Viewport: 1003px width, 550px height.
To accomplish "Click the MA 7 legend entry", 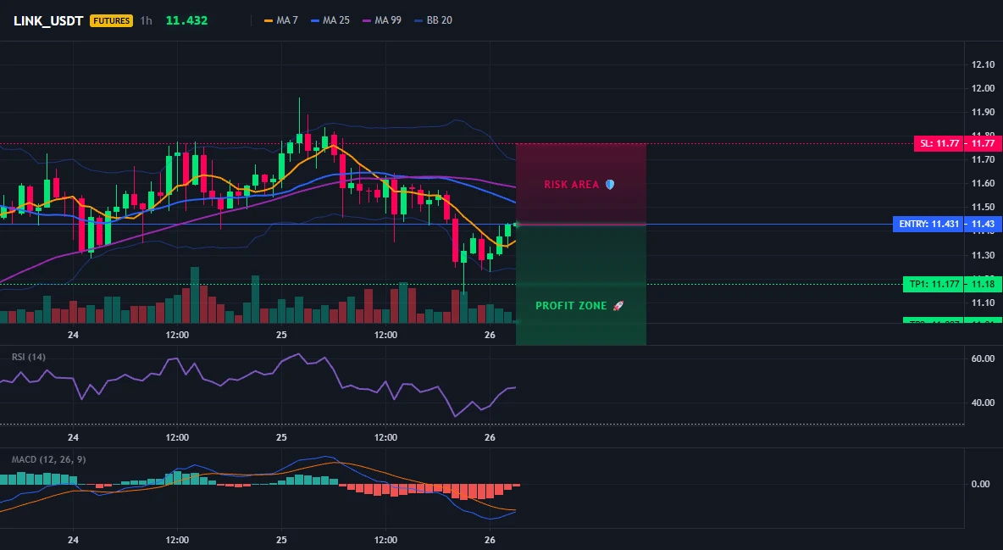I will [x=280, y=20].
